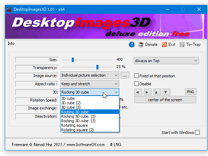Screen dimensions: 208x156
Task: Minimize the DesktopImages3D window
Action: 167,9
